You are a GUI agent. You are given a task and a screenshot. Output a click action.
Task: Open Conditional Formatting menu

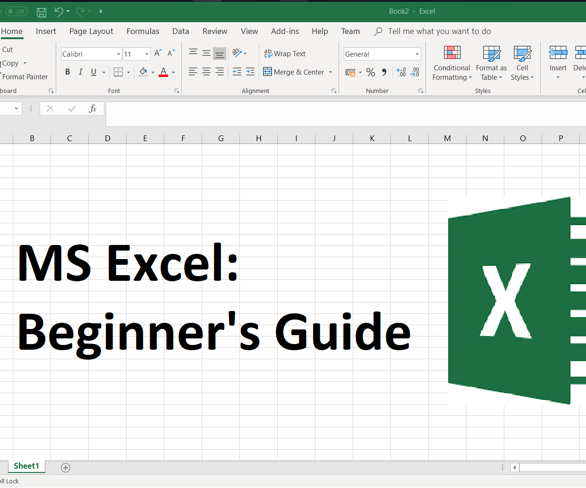point(452,63)
